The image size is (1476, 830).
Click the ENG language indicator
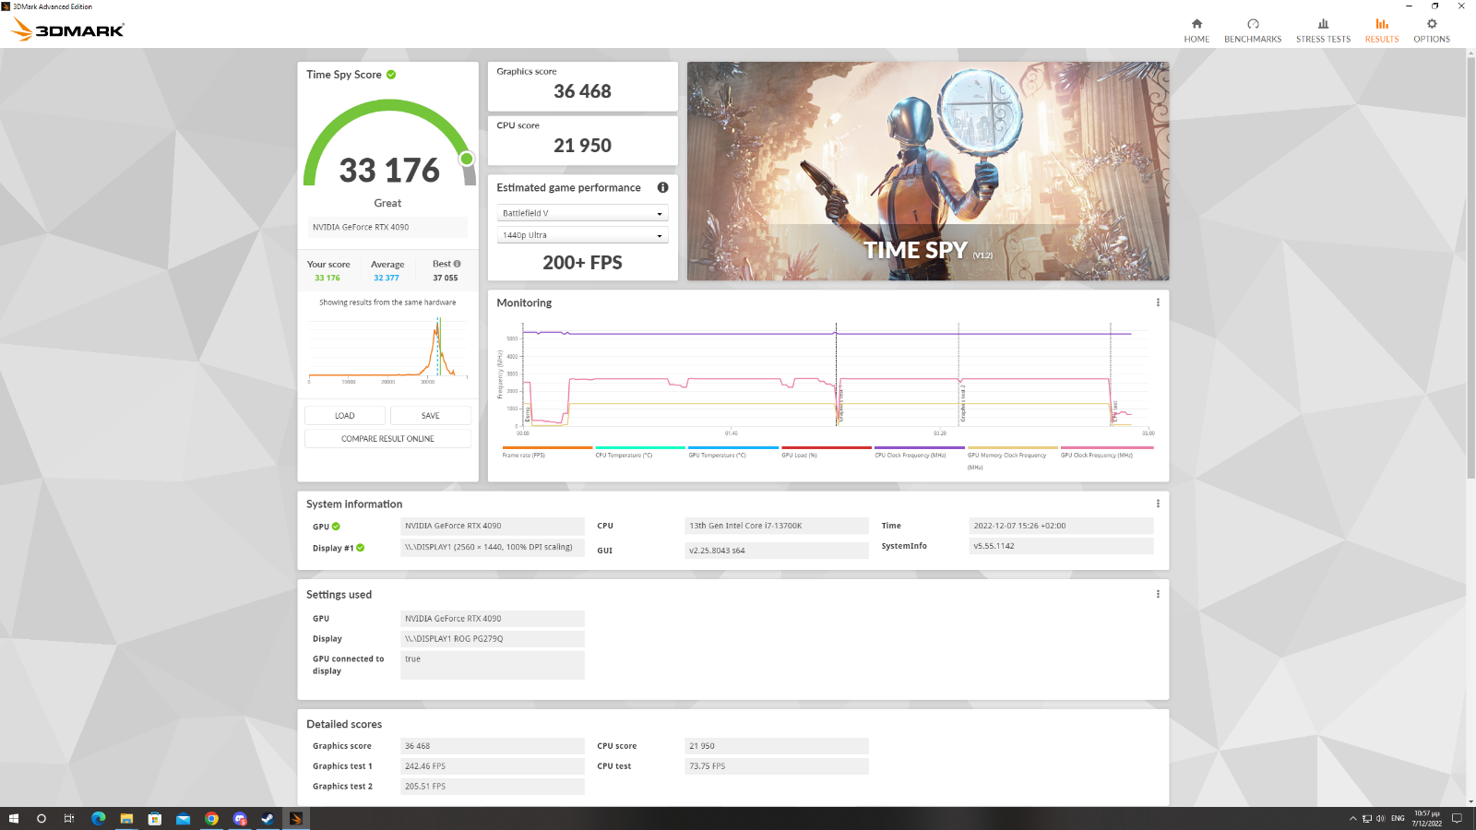click(1398, 819)
